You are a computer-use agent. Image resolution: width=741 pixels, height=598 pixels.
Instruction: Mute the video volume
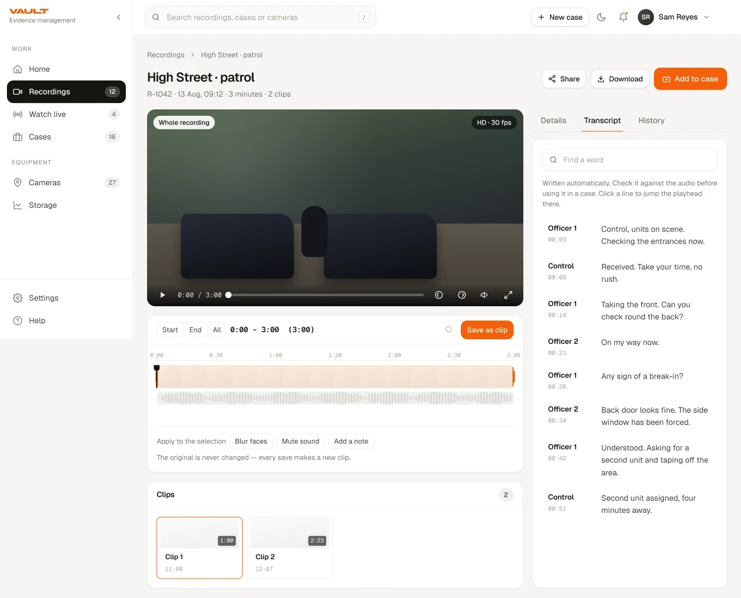485,295
